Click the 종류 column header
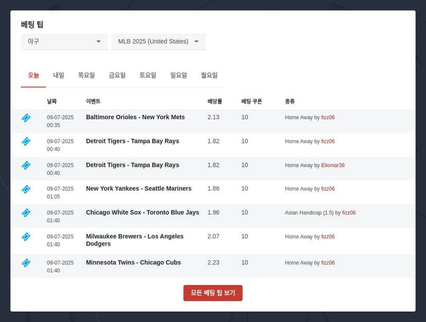 (x=289, y=101)
